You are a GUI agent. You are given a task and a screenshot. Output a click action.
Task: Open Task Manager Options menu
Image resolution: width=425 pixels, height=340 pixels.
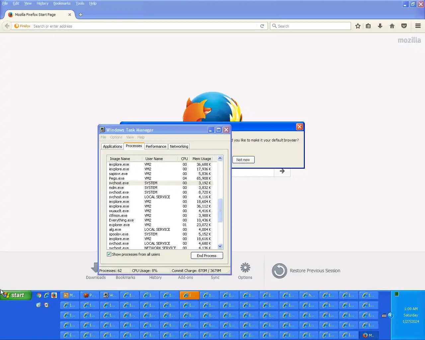tap(116, 137)
